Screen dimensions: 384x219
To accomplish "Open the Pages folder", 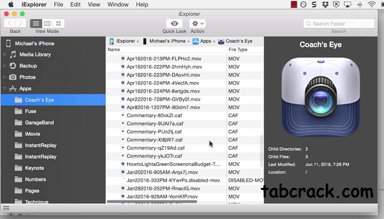I will click(53, 191).
